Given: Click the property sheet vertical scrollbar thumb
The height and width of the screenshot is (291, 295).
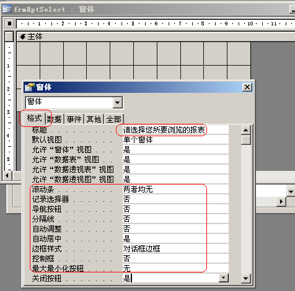Looking at the screenshot, I should click(245, 140).
